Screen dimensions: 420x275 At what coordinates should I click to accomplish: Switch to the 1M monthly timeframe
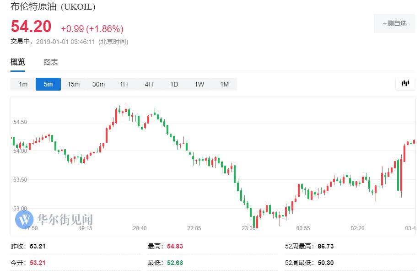click(224, 84)
